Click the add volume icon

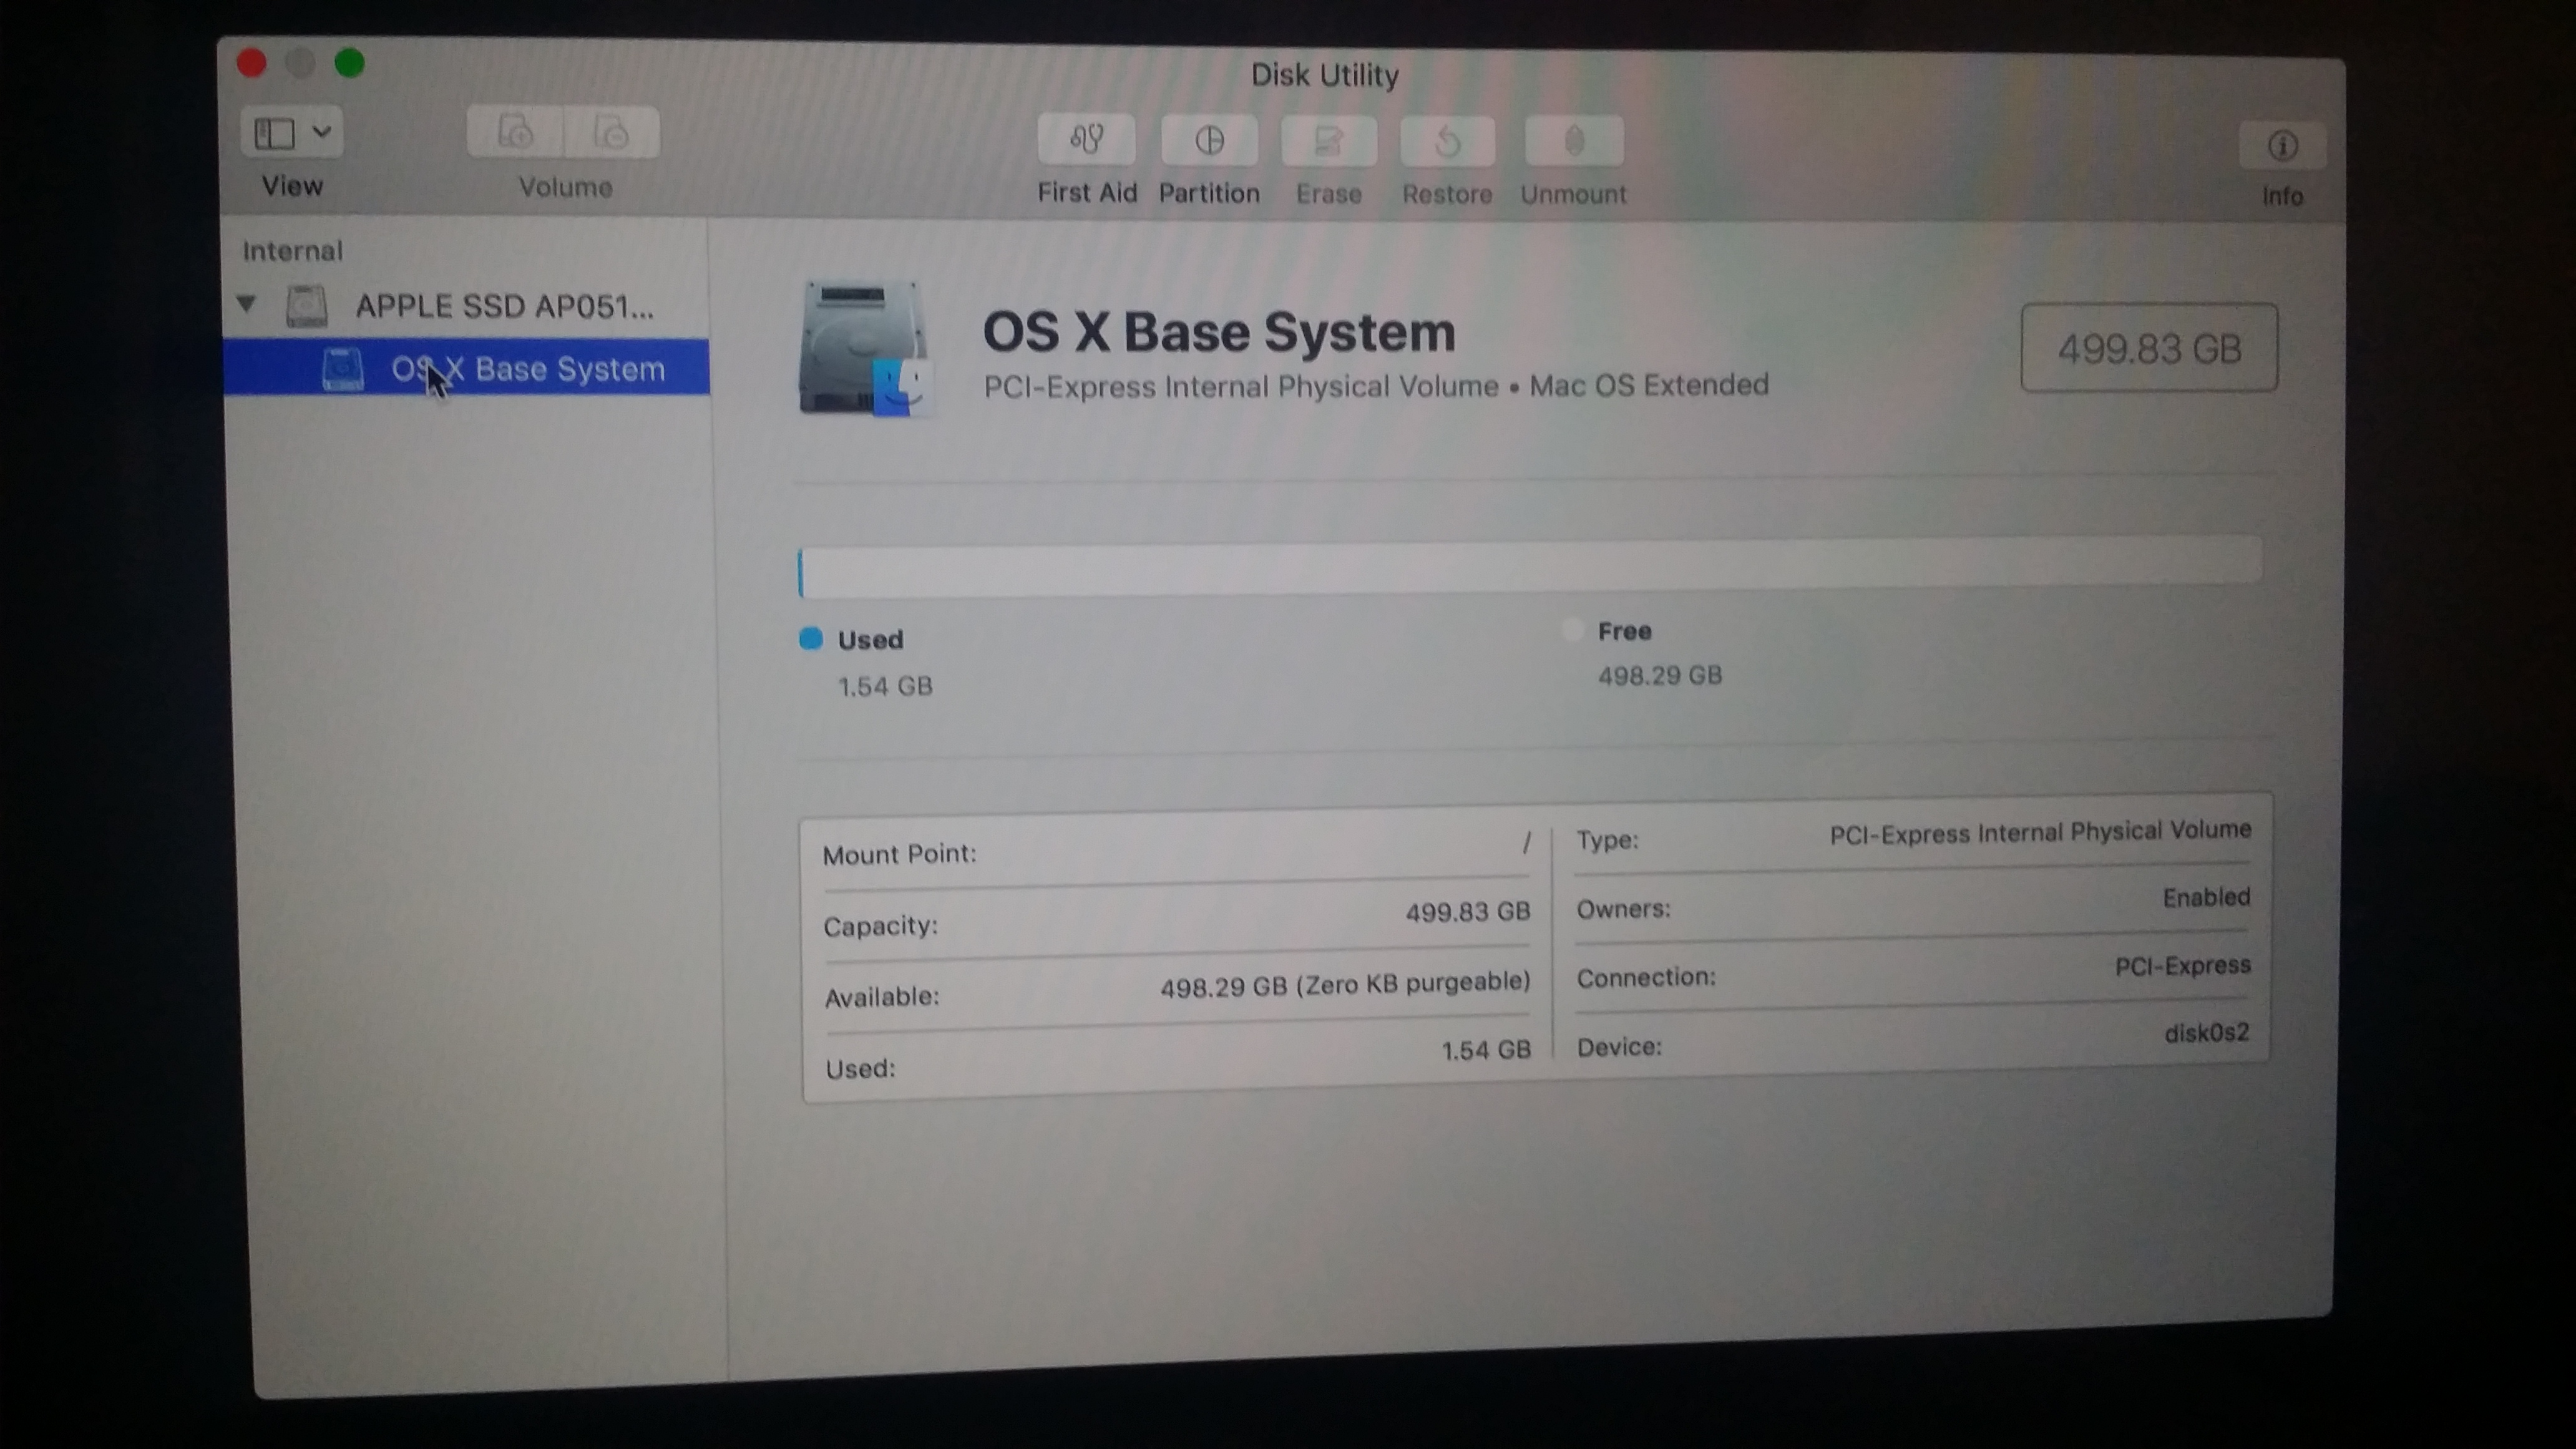515,132
